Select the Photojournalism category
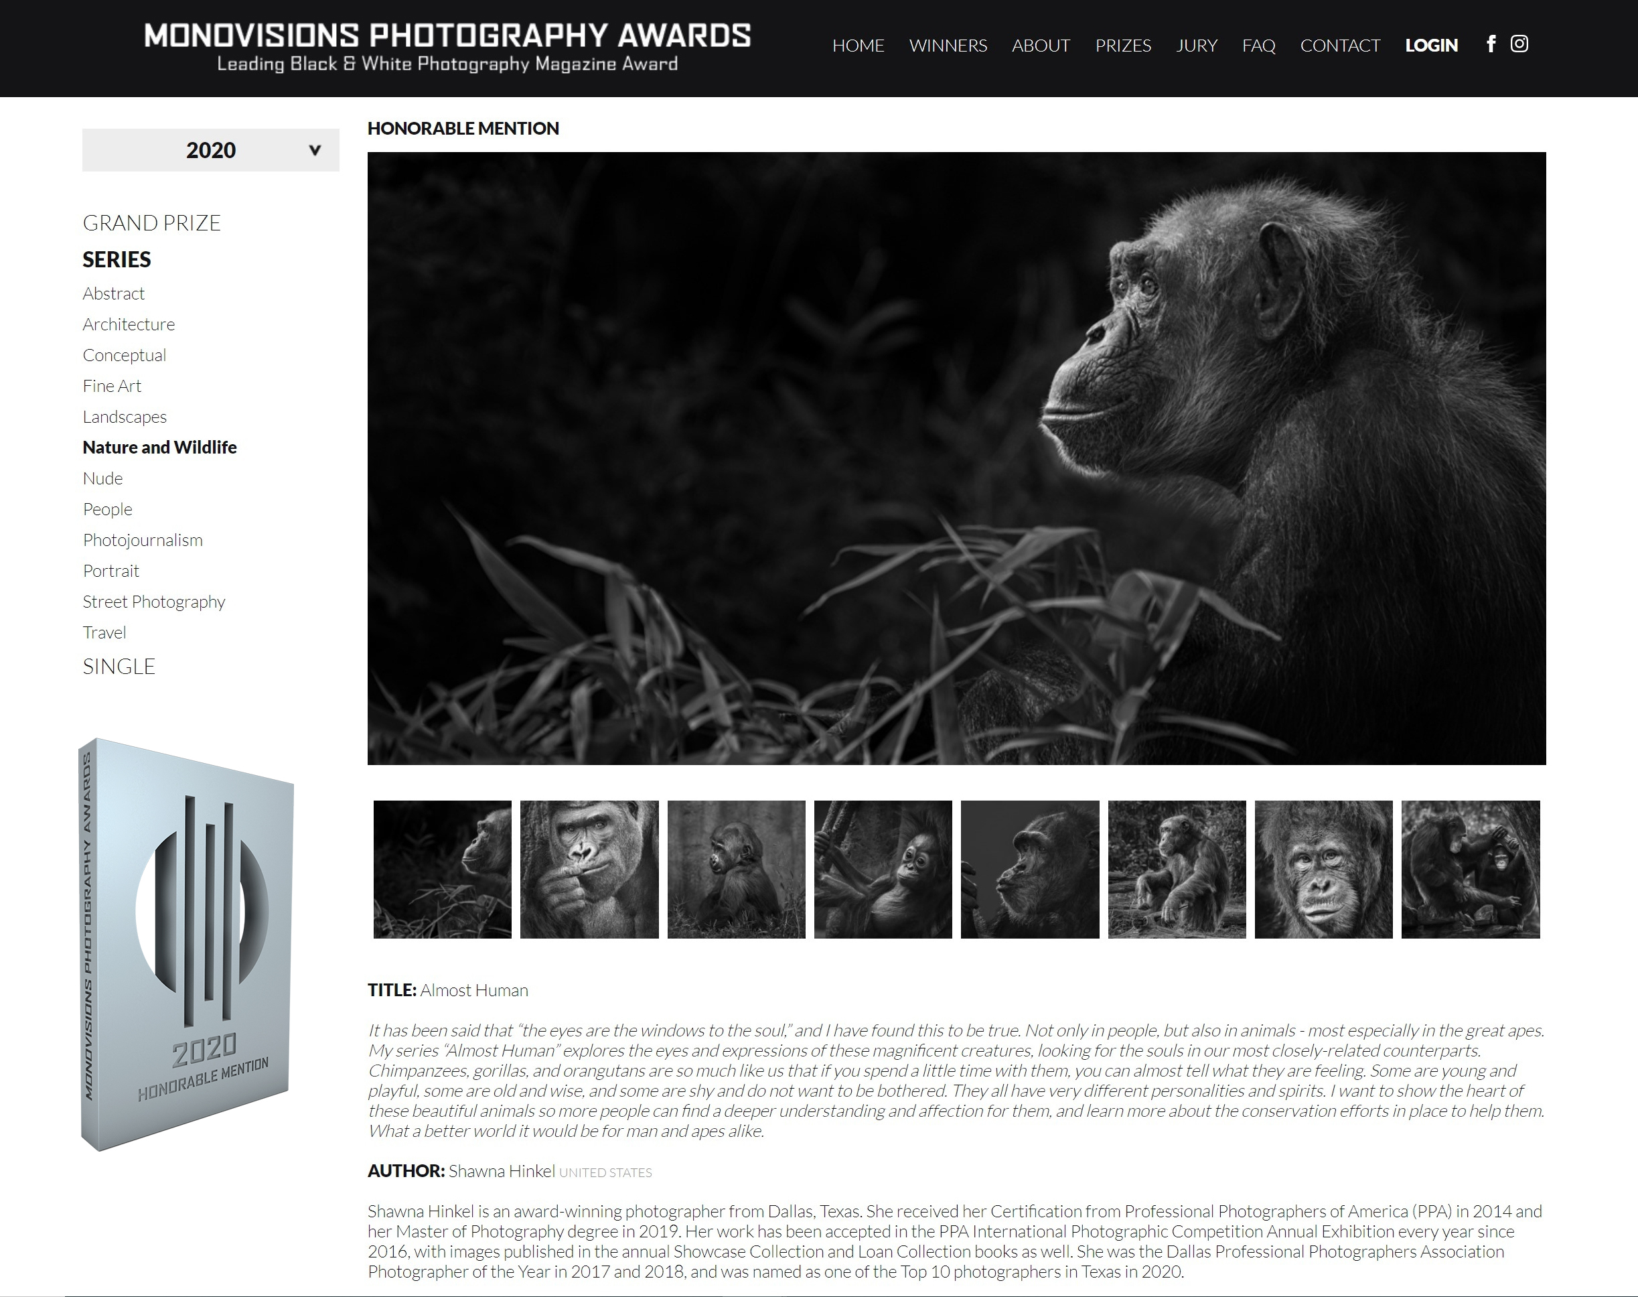The image size is (1638, 1297). point(143,540)
